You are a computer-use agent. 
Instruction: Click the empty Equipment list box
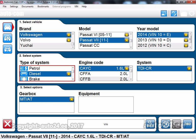pos(106,104)
